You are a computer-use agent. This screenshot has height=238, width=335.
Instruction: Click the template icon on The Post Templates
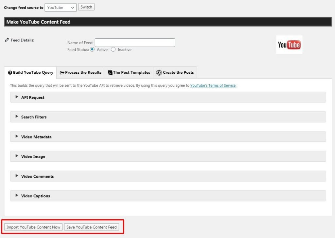pos(110,73)
